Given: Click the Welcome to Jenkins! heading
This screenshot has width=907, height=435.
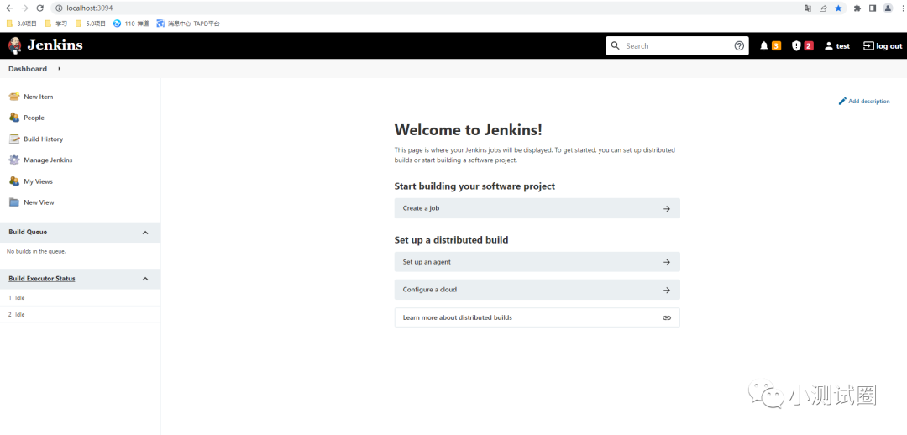Looking at the screenshot, I should point(468,129).
